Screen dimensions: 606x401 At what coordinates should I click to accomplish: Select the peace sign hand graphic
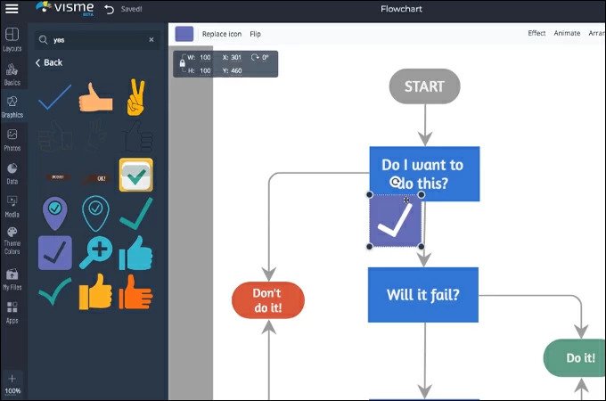click(135, 98)
